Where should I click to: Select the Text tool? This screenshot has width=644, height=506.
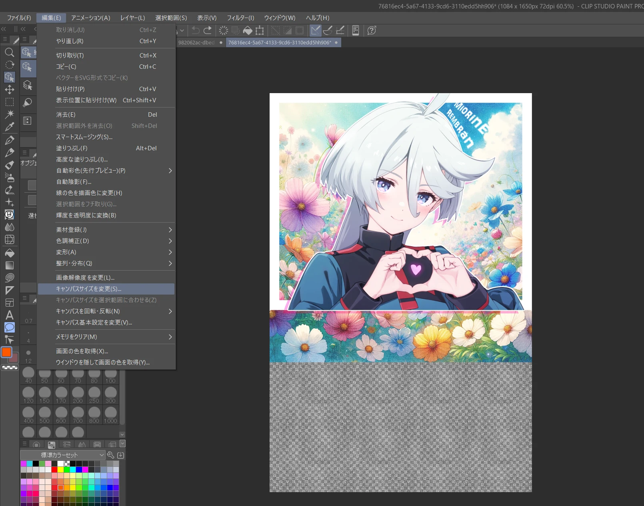click(10, 315)
